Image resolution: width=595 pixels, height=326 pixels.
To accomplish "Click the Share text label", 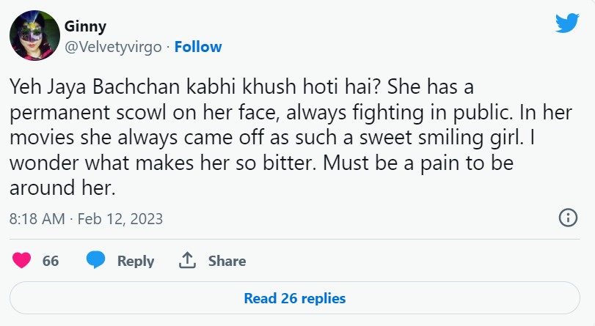I will click(227, 261).
